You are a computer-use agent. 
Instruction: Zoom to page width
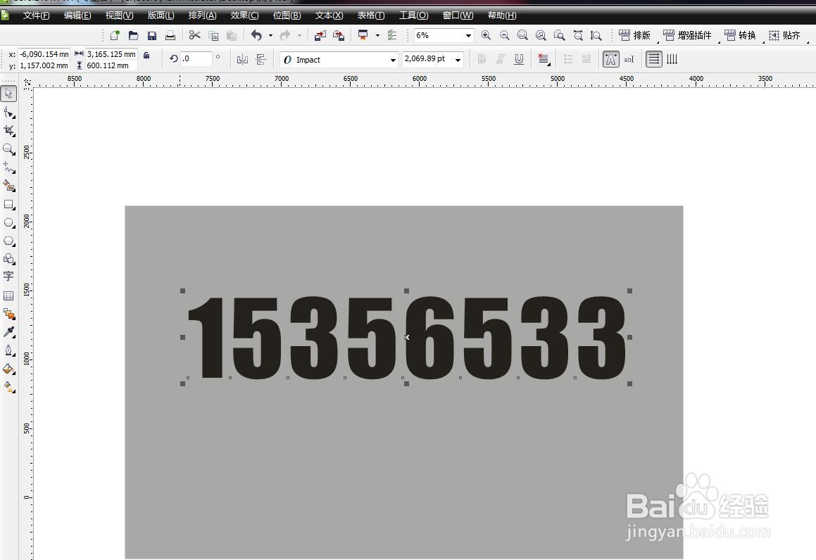tap(577, 35)
